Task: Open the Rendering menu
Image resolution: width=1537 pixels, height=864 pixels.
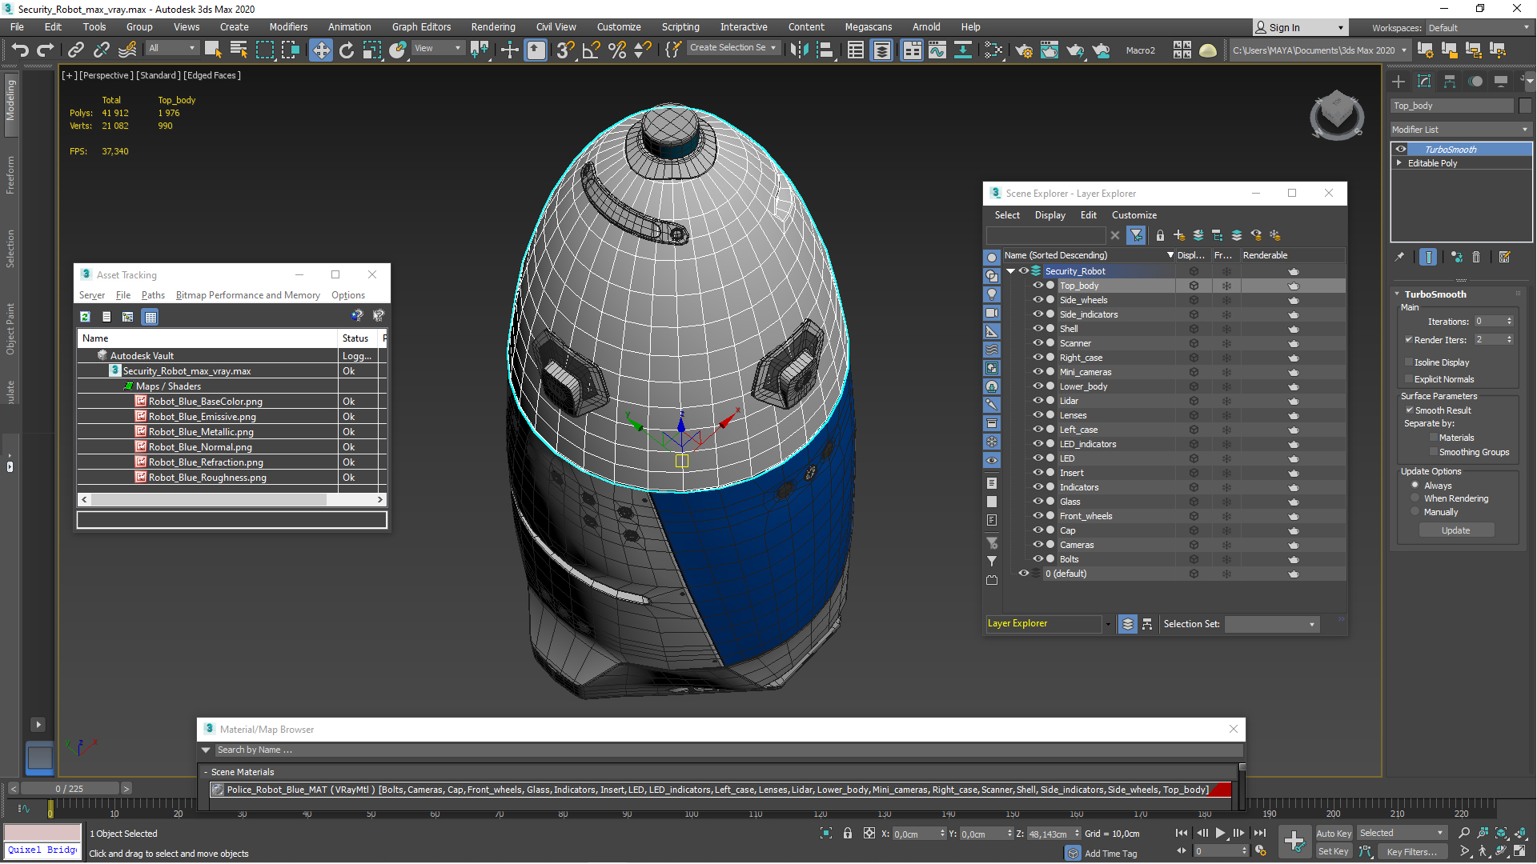Action: point(493,27)
